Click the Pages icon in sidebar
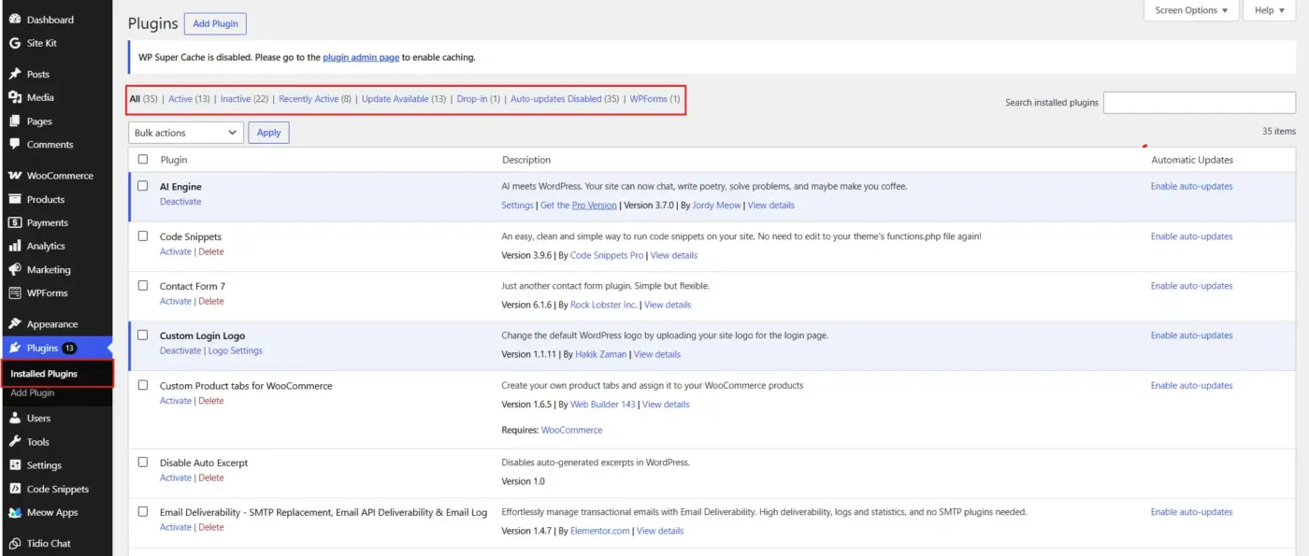The image size is (1309, 556). (15, 121)
